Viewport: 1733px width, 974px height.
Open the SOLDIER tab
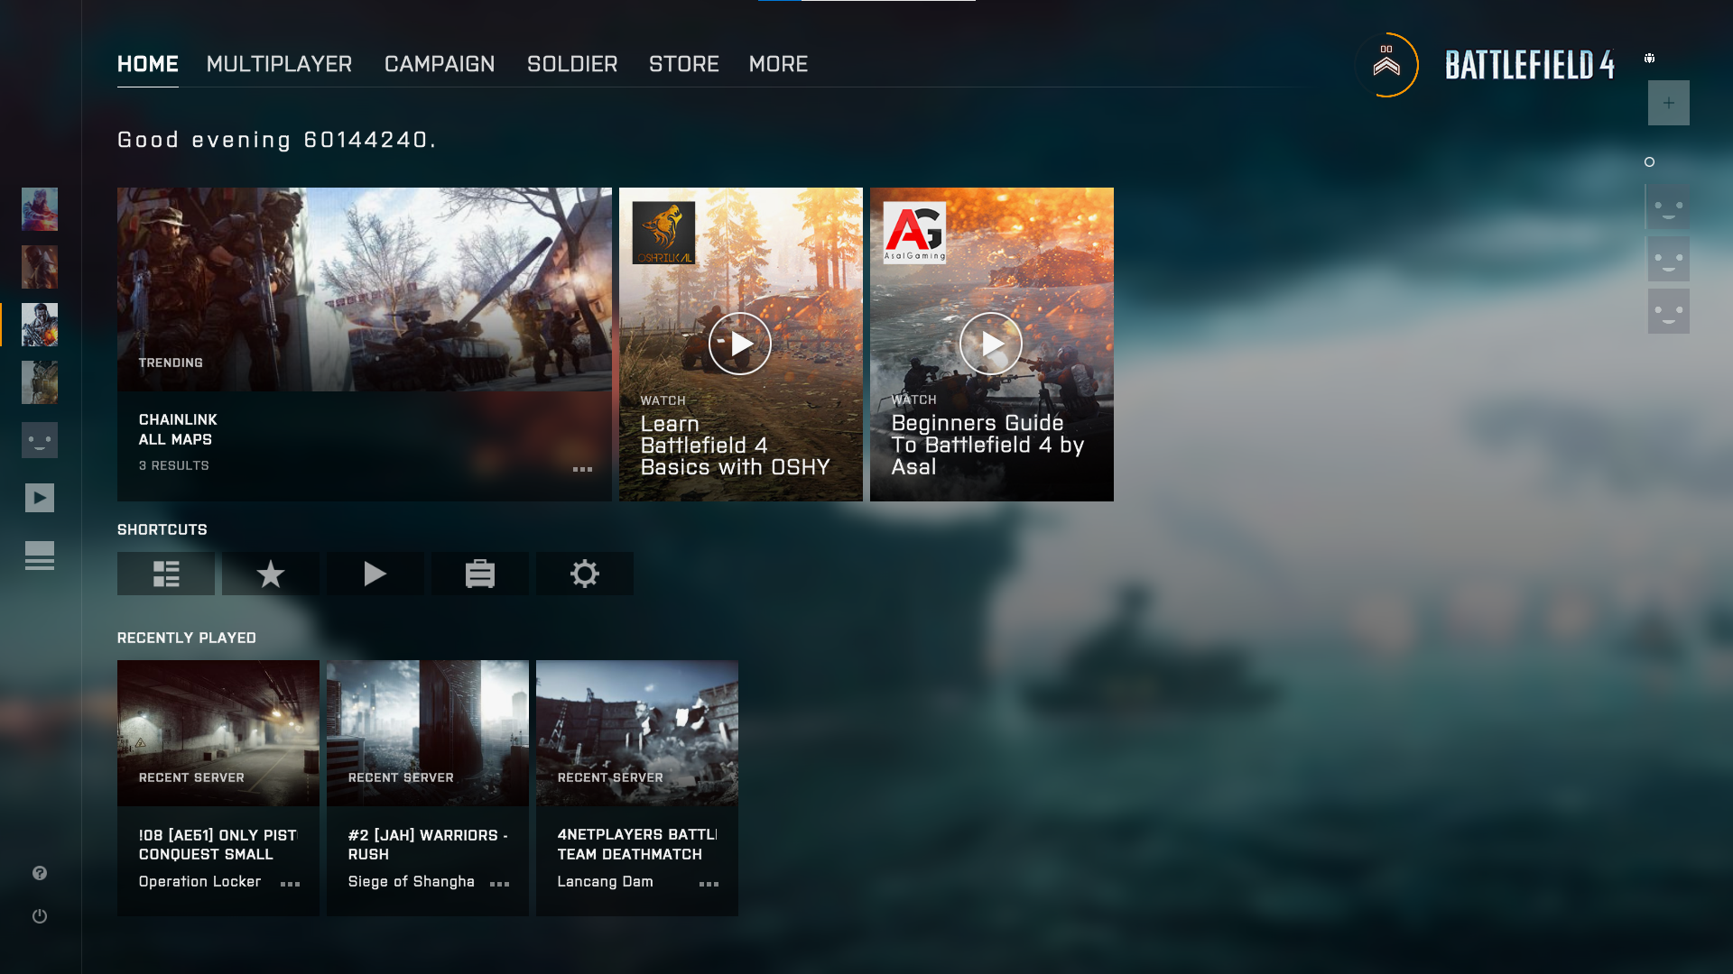click(x=572, y=64)
